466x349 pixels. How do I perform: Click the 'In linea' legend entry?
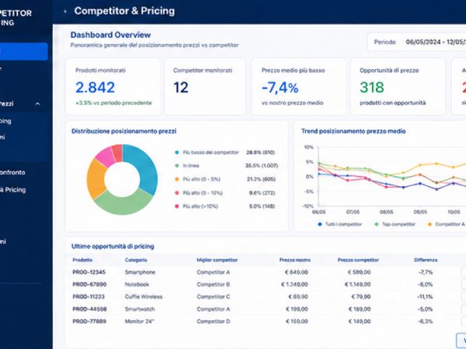(187, 166)
